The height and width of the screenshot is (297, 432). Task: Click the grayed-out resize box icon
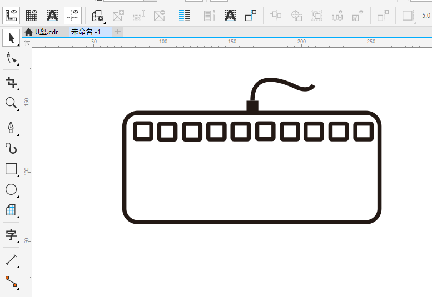[x=358, y=16]
